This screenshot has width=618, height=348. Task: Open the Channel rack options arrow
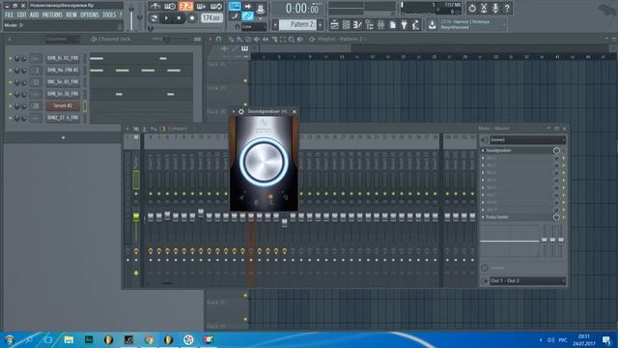(10, 39)
